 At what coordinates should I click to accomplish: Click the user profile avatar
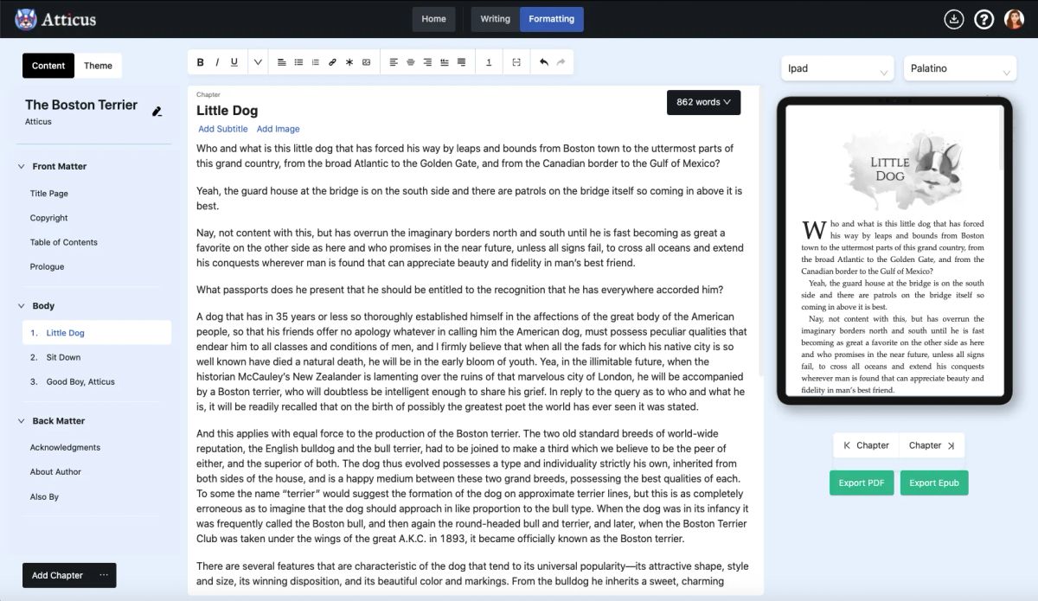tap(1013, 18)
